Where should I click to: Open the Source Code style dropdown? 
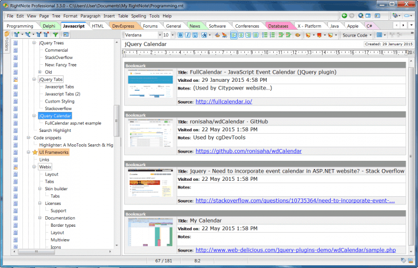(x=370, y=35)
